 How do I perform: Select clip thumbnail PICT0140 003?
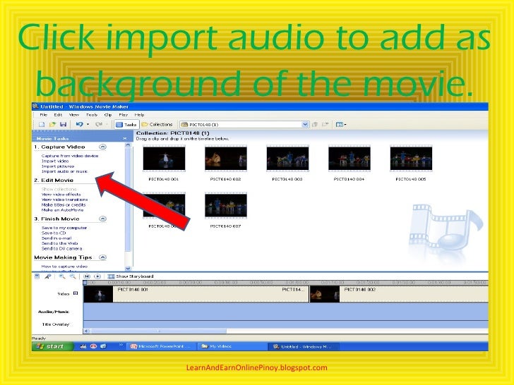pos(287,159)
